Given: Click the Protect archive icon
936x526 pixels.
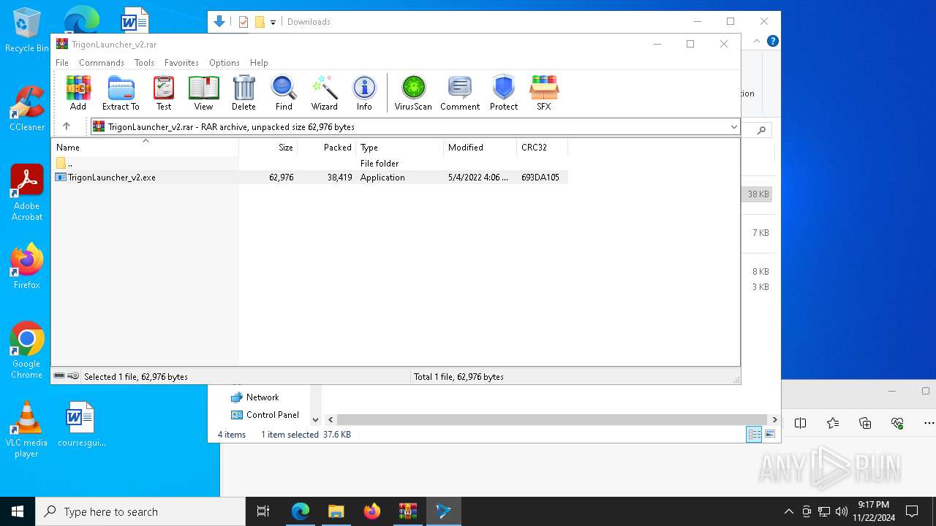Looking at the screenshot, I should tap(504, 93).
